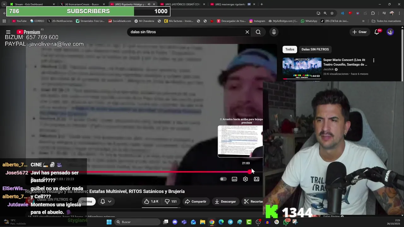Like the video (1,8 K)

151,201
